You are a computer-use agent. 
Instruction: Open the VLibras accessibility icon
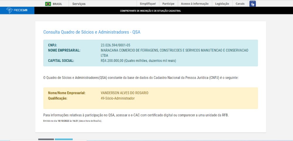pyautogui.click(x=252, y=4)
